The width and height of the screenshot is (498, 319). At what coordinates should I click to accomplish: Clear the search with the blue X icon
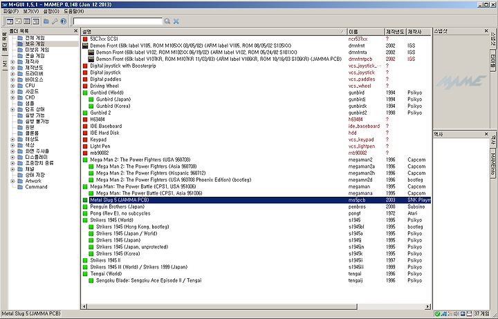[x=176, y=21]
